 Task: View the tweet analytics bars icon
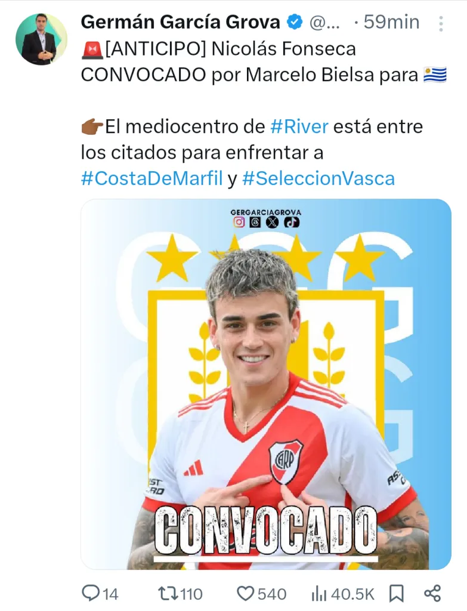click(x=320, y=594)
